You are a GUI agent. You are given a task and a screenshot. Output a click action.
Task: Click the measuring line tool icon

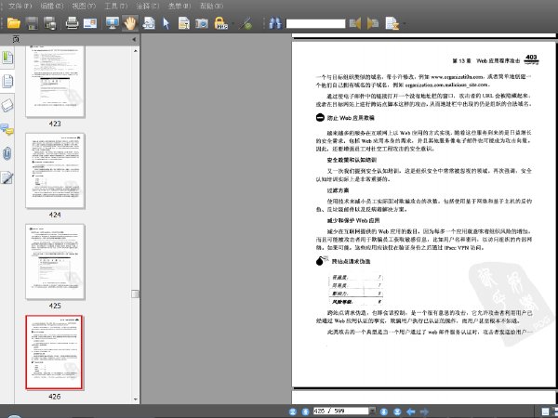tap(246, 23)
